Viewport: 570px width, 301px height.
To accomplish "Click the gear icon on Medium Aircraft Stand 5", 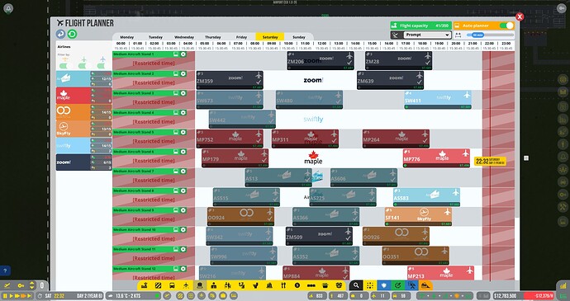I will [x=183, y=132].
